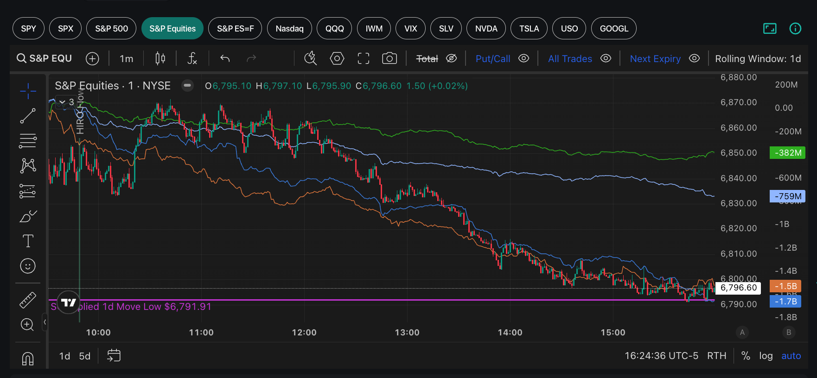Switch to the VIX tab
The width and height of the screenshot is (817, 378).
click(410, 28)
